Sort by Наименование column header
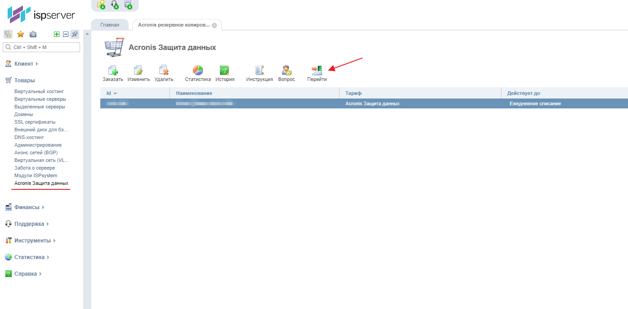The image size is (628, 309). coord(255,93)
